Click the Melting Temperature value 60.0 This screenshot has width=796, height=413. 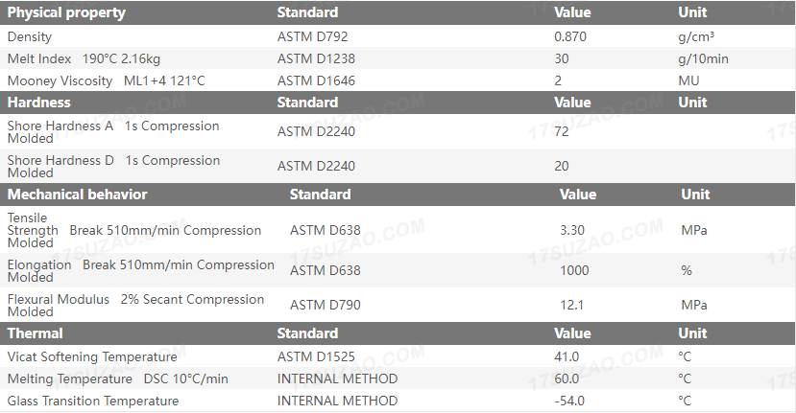pyautogui.click(x=567, y=379)
